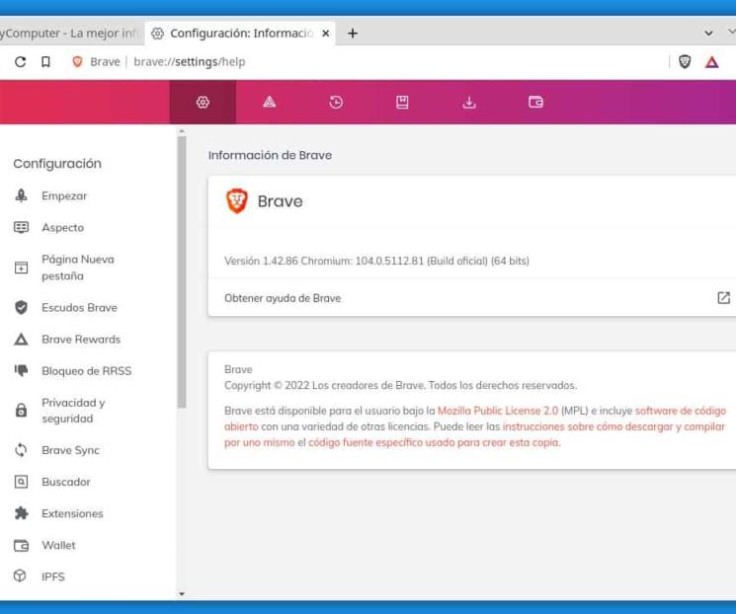Select Escudos Brave in sidebar
The image size is (736, 614).
point(79,308)
